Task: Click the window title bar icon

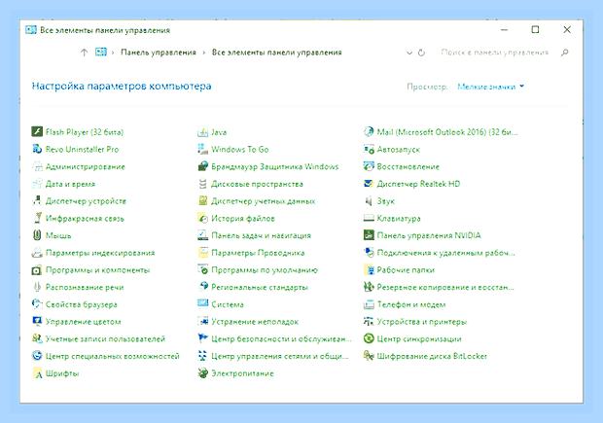Action: [31, 29]
